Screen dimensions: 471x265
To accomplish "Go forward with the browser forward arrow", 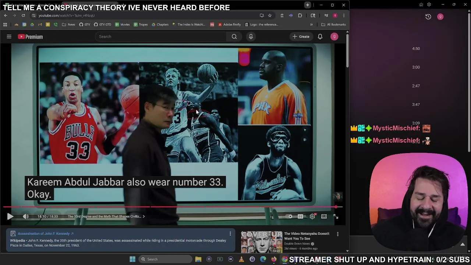I will point(14,15).
